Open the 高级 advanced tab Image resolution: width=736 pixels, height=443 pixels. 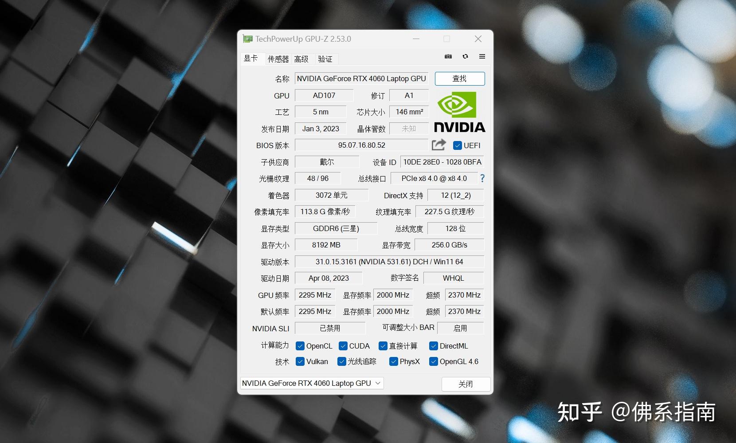(302, 59)
